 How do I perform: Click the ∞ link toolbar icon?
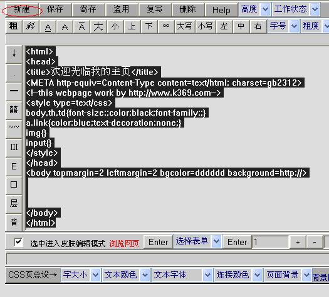point(166,27)
